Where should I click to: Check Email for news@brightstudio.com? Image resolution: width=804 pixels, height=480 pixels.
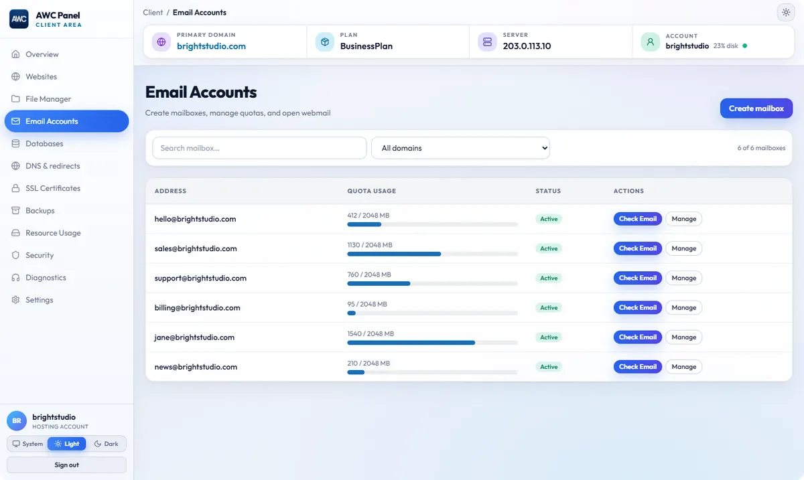coord(638,367)
